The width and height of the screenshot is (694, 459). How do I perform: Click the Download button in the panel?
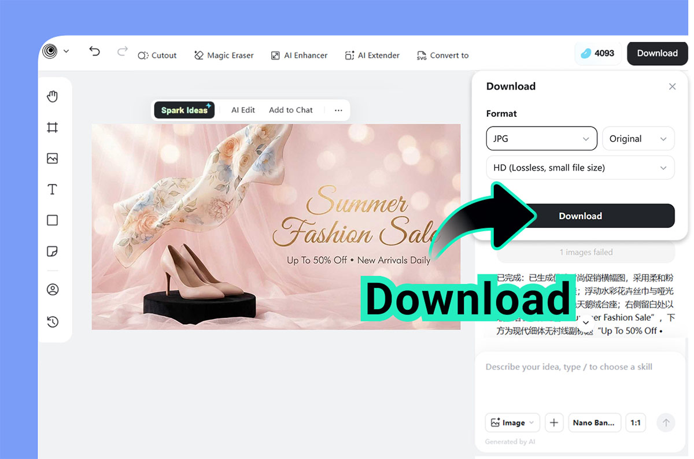[x=580, y=216]
